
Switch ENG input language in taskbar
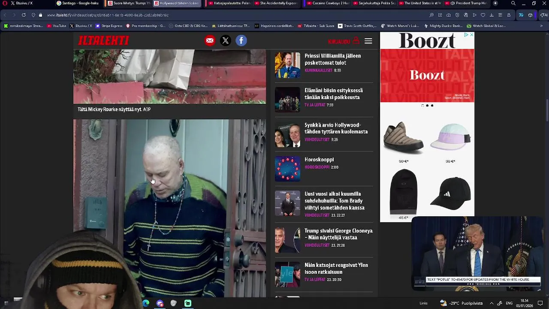pyautogui.click(x=509, y=303)
